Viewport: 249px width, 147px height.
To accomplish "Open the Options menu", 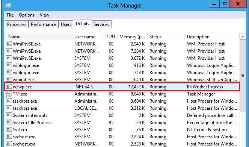I will click(27, 15).
